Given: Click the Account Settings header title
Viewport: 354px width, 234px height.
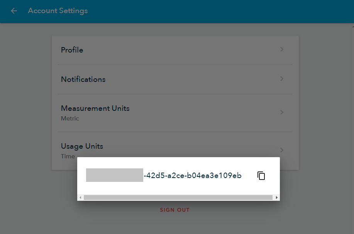Looking at the screenshot, I should click(x=58, y=11).
